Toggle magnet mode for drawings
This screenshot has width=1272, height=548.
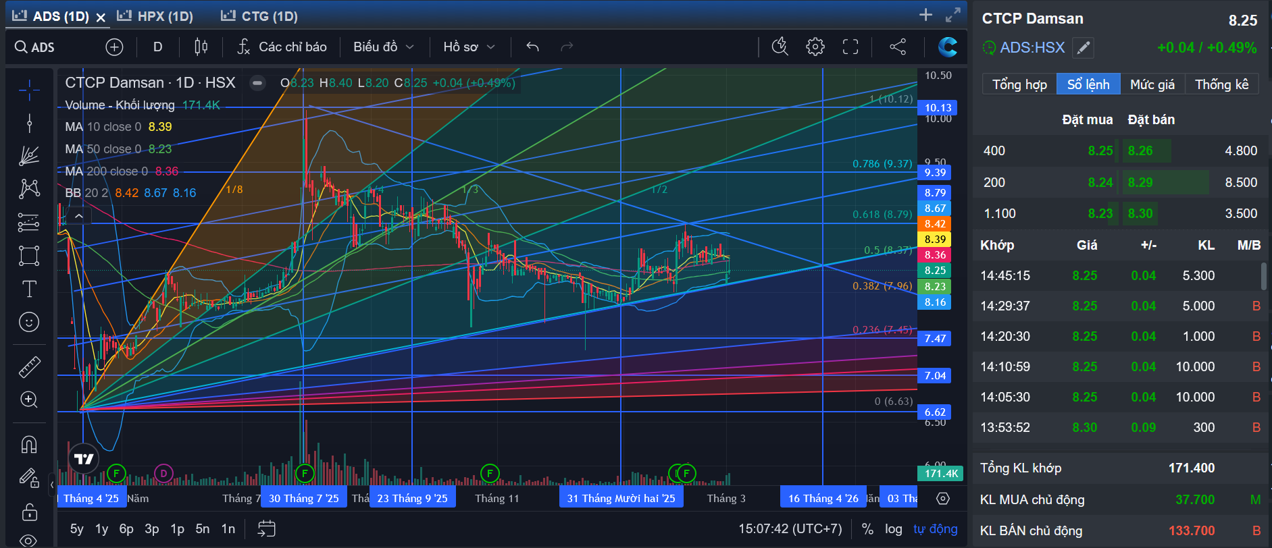coord(29,444)
